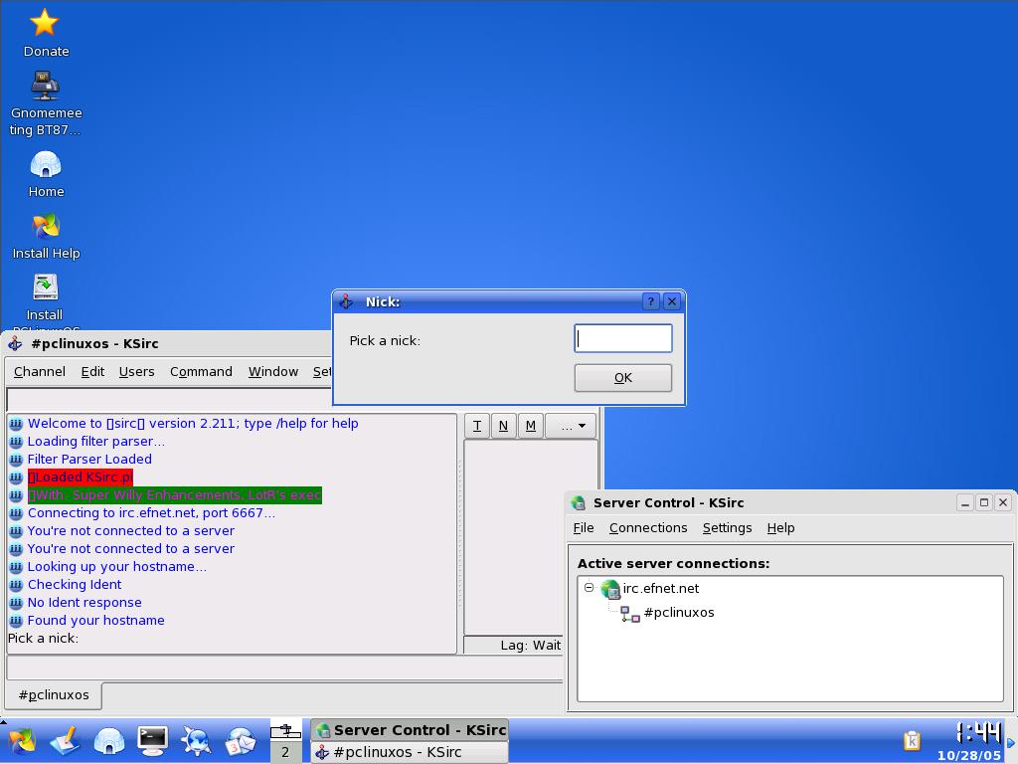This screenshot has height=764, width=1018.
Task: Click info icon beside 'Welcome to sirc' line
Action: point(16,424)
